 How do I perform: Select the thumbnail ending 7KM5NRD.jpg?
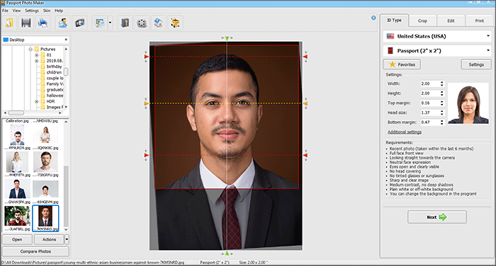(x=45, y=219)
